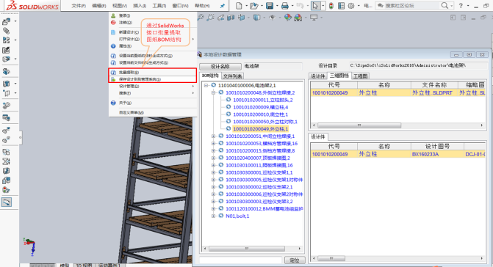The width and height of the screenshot is (493, 267).
Task: Switch to the 工程图 tab
Action: [360, 76]
